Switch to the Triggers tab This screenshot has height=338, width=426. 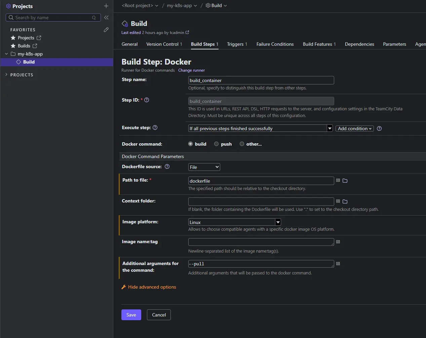click(237, 44)
